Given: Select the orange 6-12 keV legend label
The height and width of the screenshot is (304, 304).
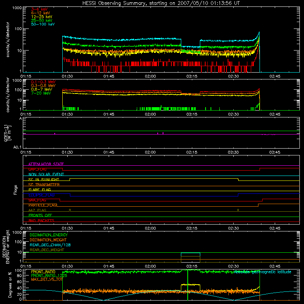Looking at the screenshot, I should tap(41, 13).
